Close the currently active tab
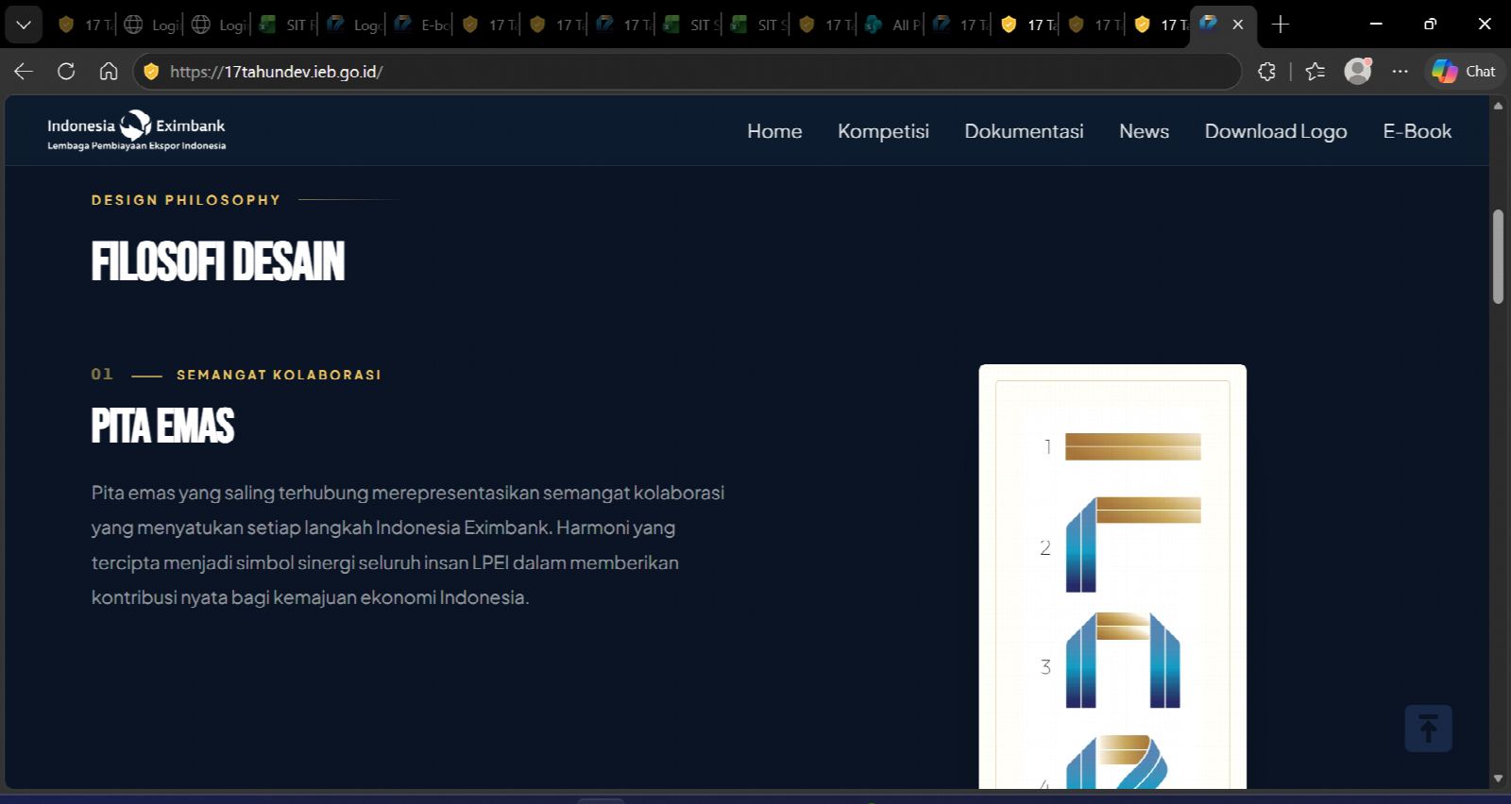The image size is (1511, 804). 1238,25
